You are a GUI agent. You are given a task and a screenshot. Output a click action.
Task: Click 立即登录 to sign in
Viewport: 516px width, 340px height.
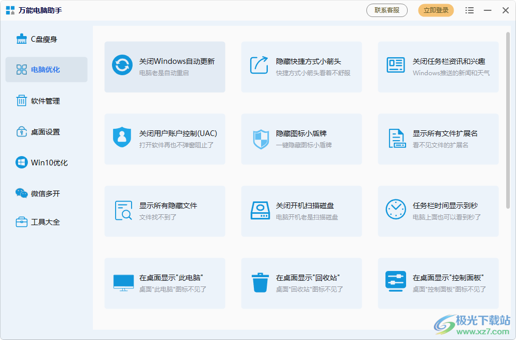436,10
